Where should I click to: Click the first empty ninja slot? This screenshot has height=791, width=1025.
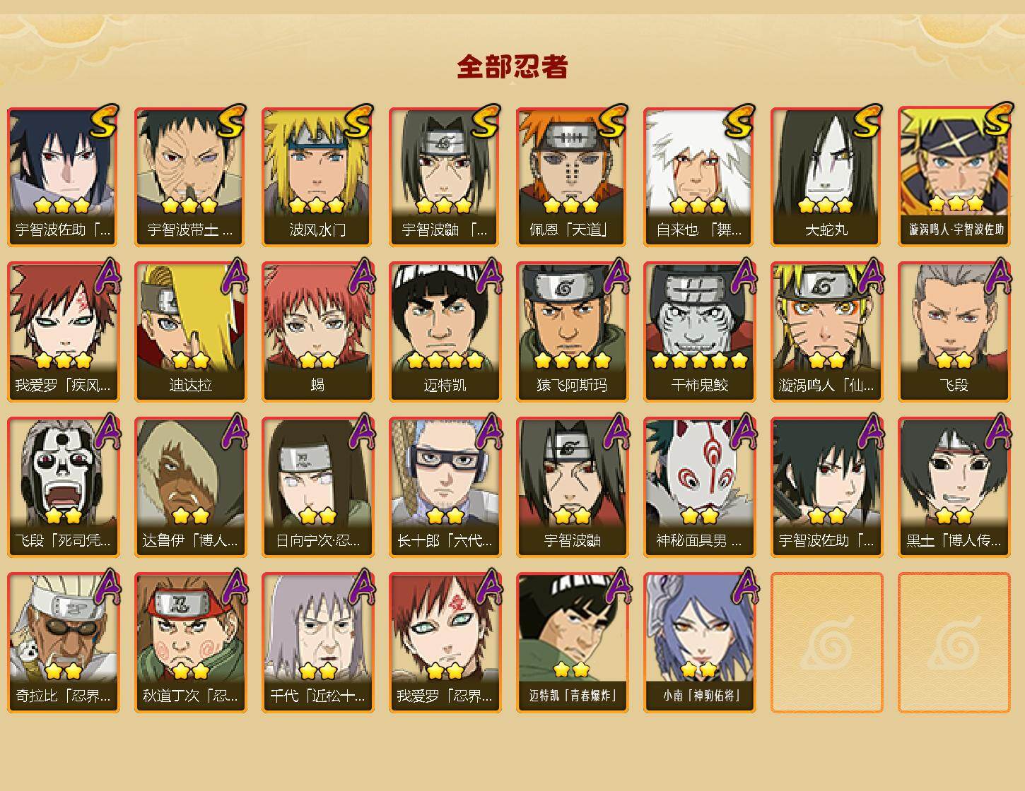826,643
